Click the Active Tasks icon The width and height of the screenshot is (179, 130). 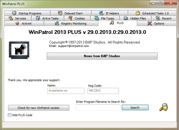(38, 18)
